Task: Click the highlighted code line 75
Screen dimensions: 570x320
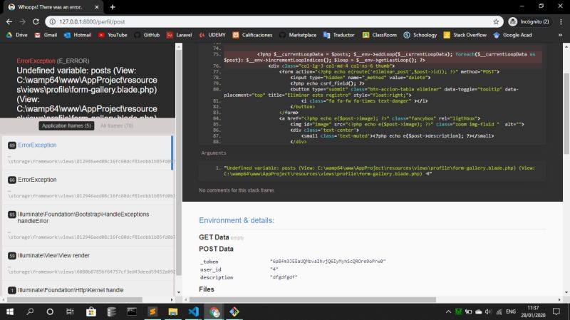Action: [x=383, y=57]
